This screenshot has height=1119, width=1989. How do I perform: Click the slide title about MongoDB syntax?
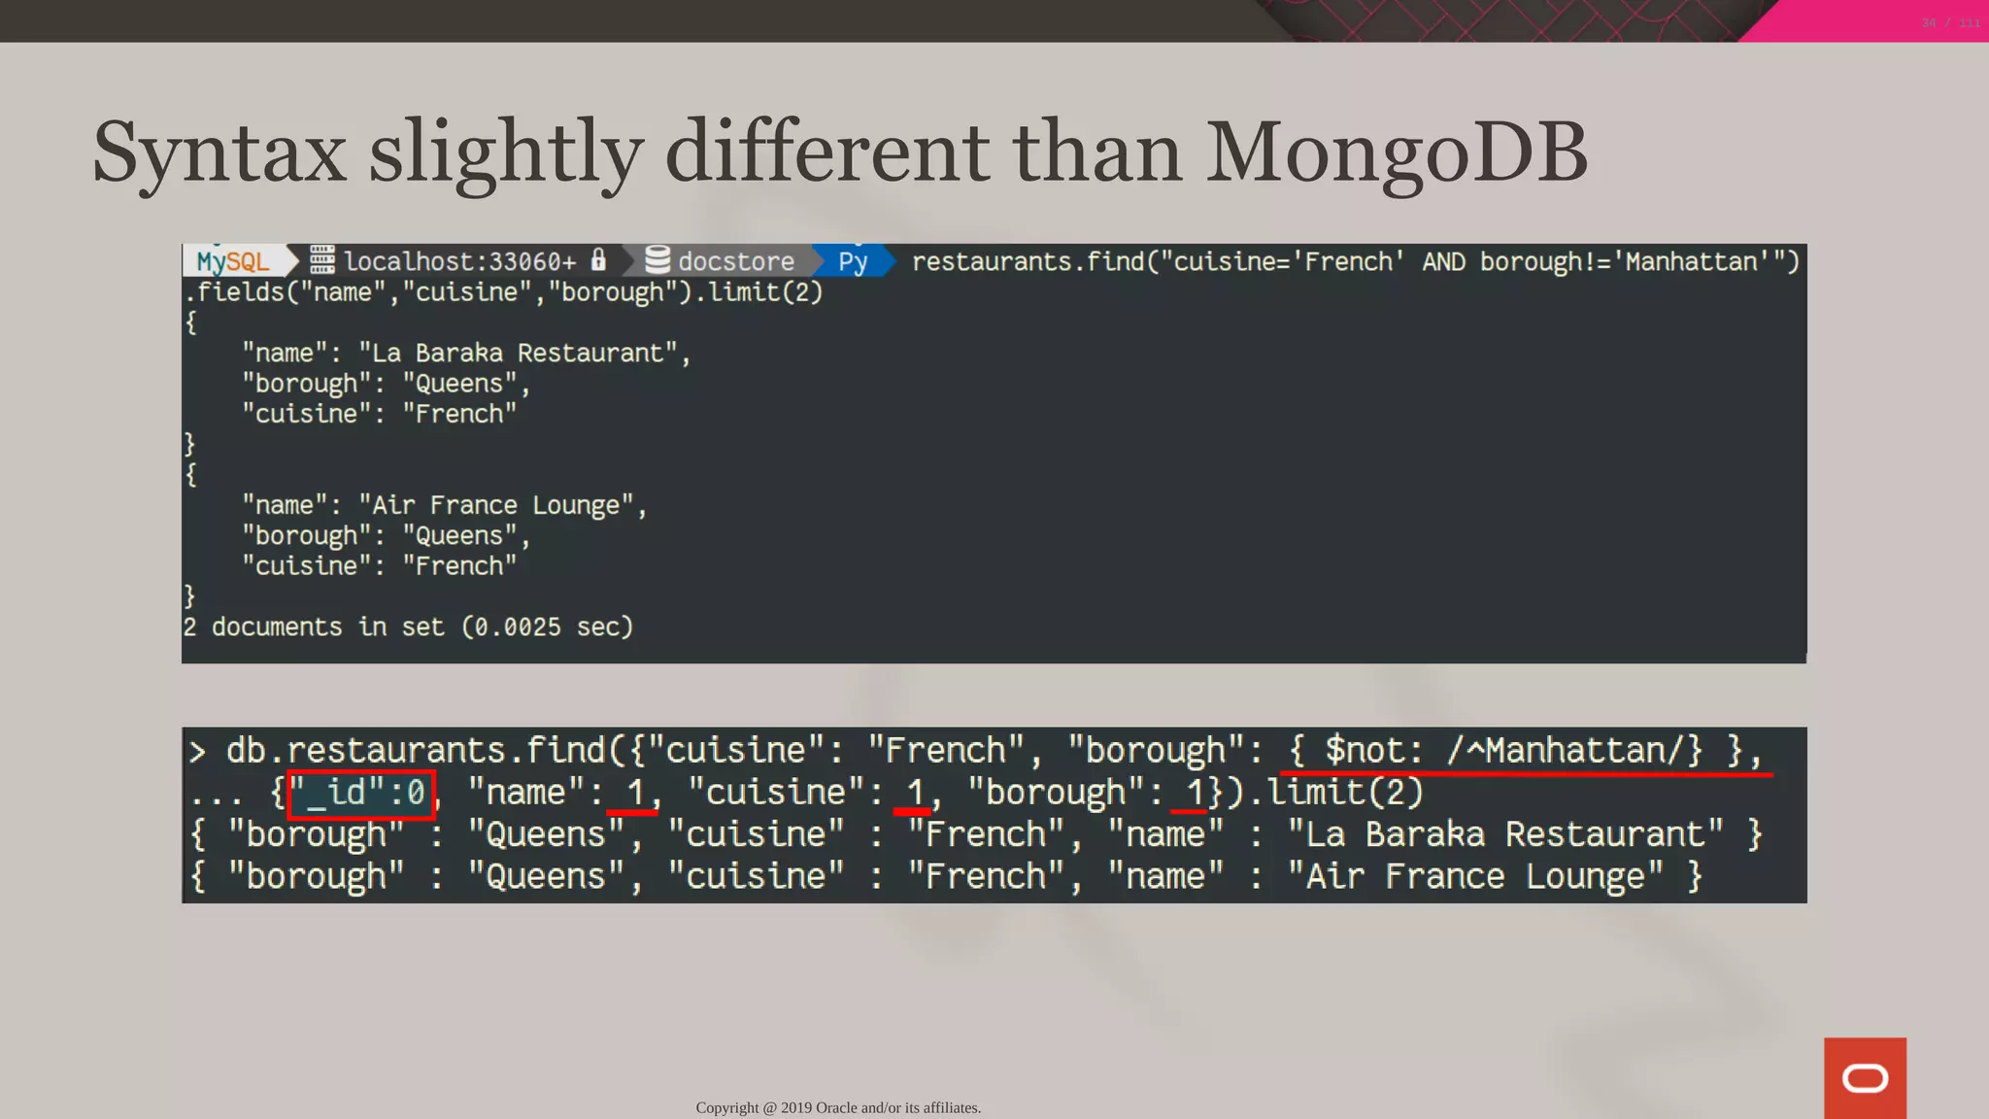(x=839, y=152)
